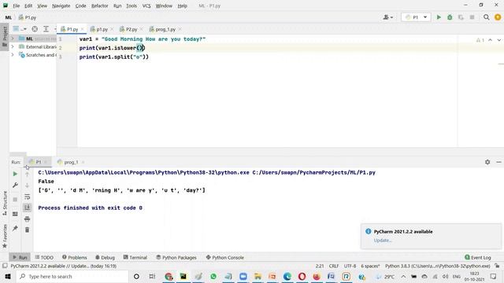Image resolution: width=504 pixels, height=283 pixels.
Task: Click the Stop square in Run panel
Action: (15, 199)
